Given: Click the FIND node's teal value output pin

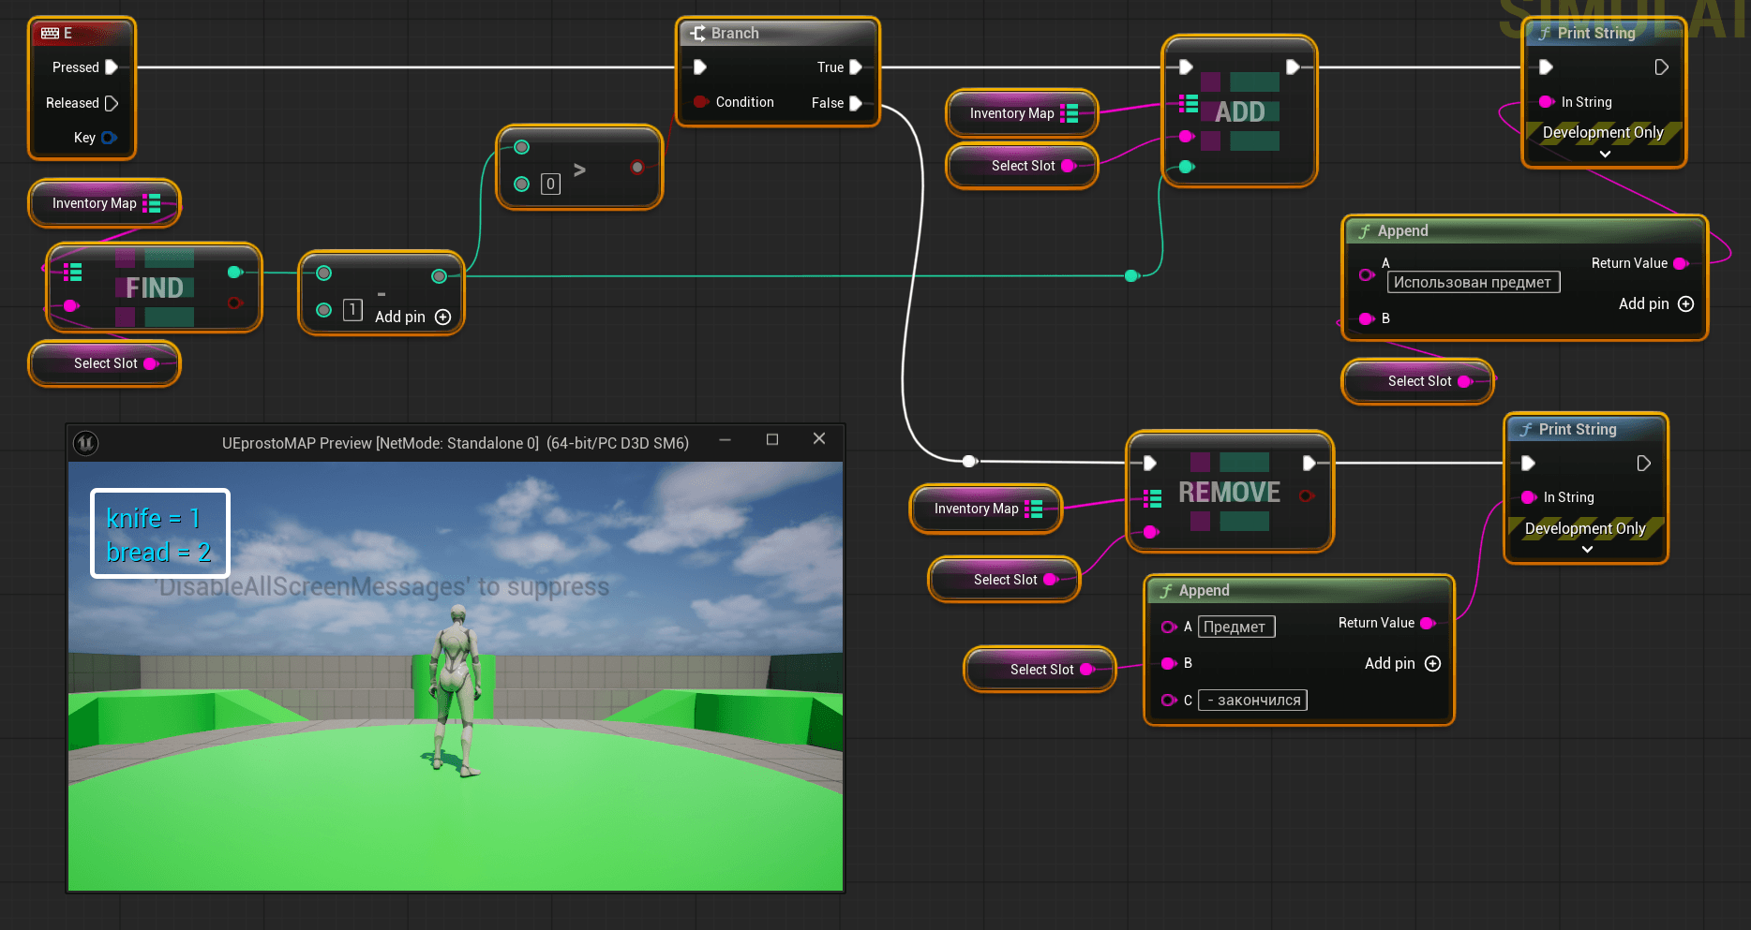Looking at the screenshot, I should click(234, 273).
